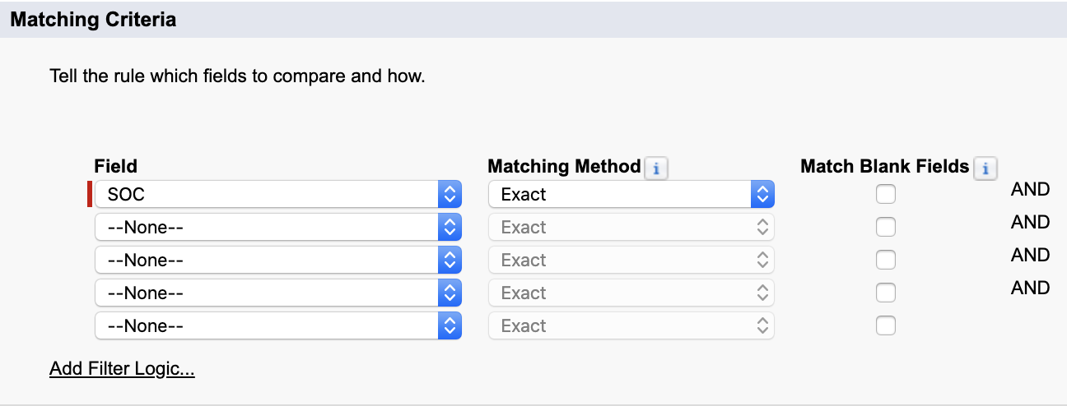This screenshot has width=1067, height=406.
Task: Enable Match Blank Fields for SOC row
Action: click(885, 195)
